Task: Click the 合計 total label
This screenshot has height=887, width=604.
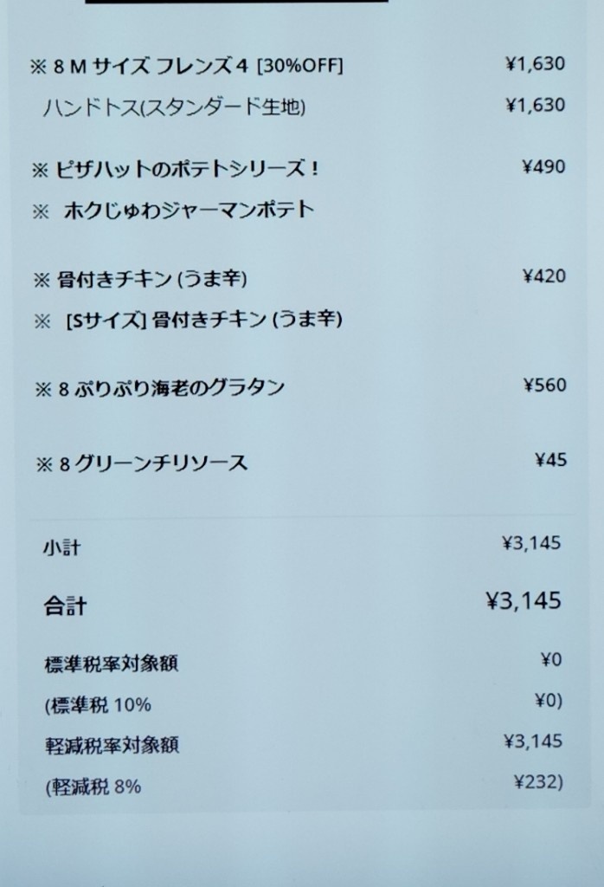Action: (65, 605)
